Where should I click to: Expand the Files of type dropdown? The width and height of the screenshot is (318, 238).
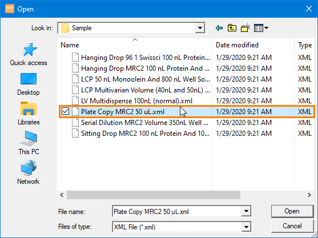click(246, 227)
